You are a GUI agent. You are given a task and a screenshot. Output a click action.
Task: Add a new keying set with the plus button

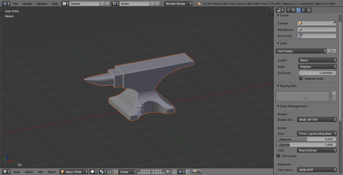tap(334, 93)
